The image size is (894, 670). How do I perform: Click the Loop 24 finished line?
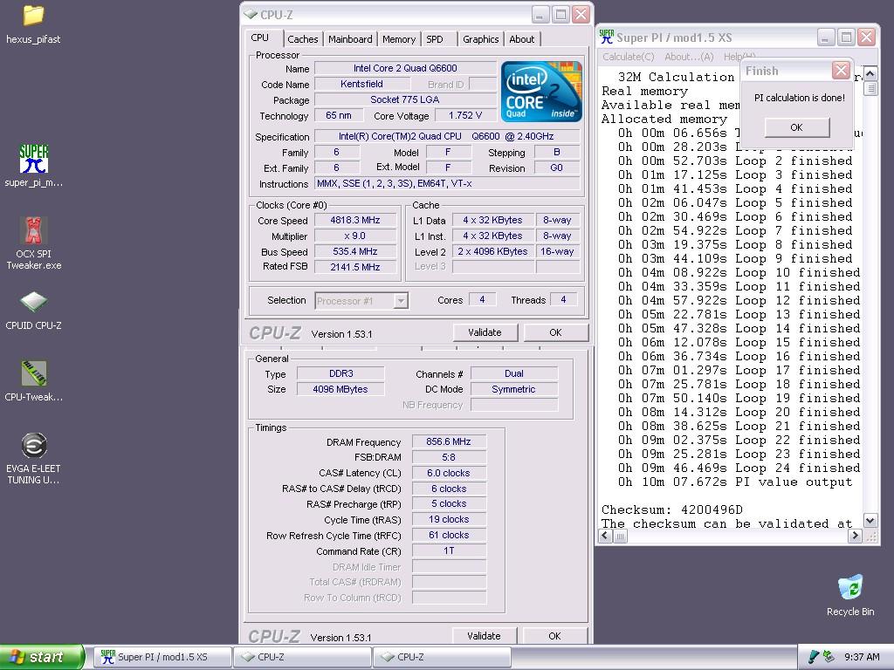point(739,468)
